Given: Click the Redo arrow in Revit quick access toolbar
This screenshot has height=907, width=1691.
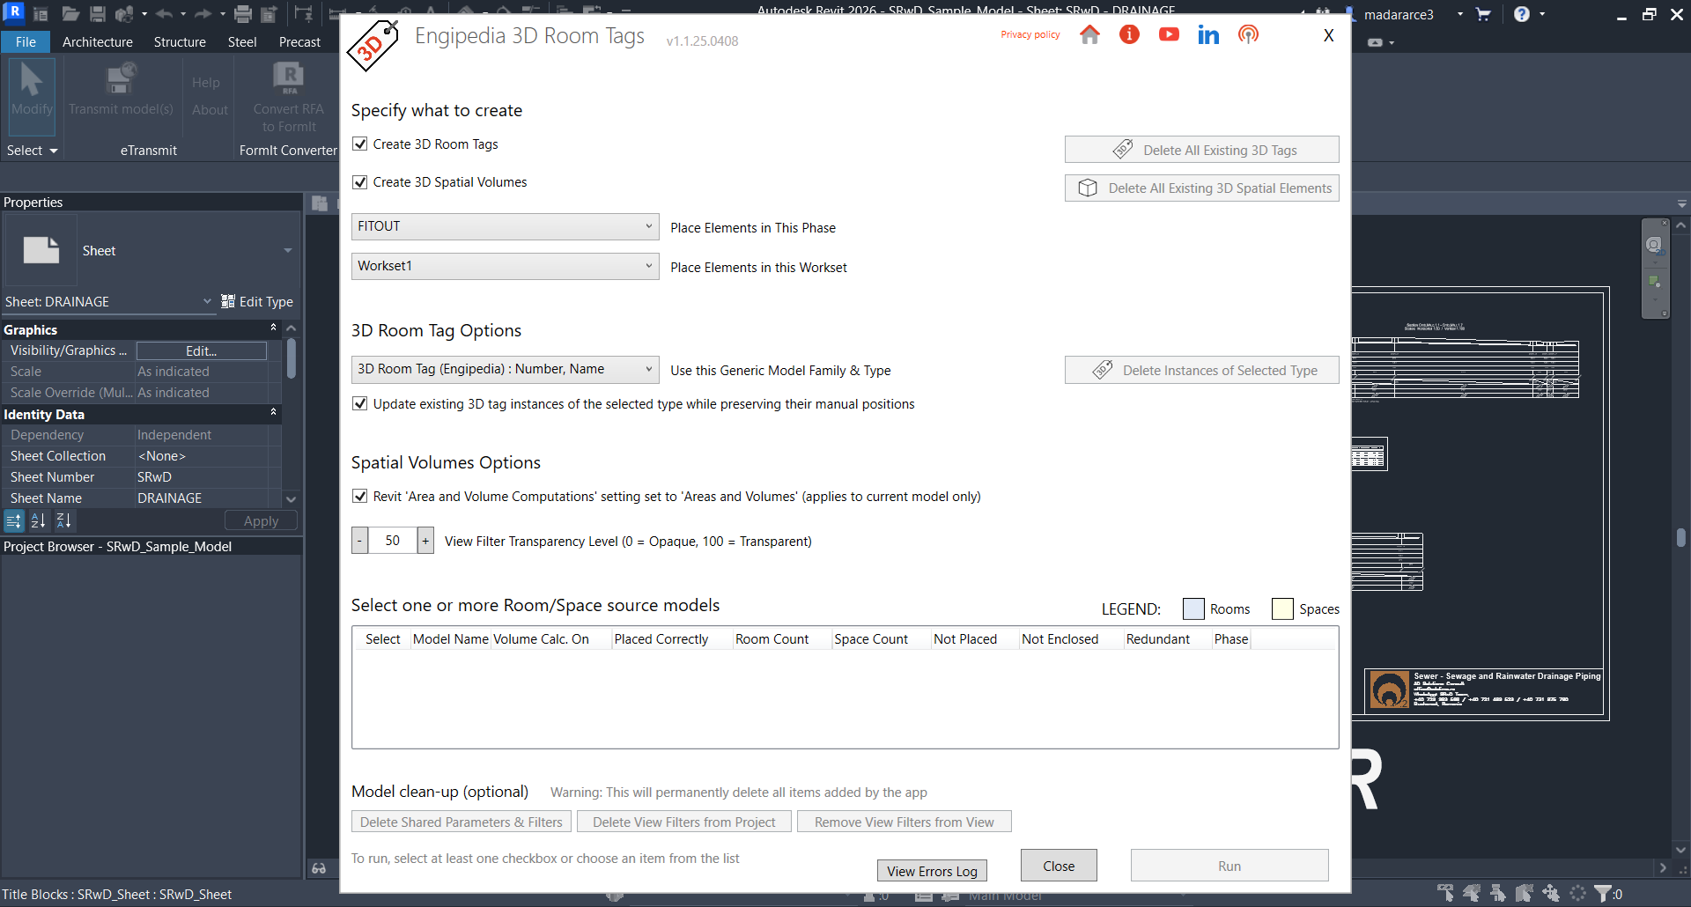Looking at the screenshot, I should (203, 14).
